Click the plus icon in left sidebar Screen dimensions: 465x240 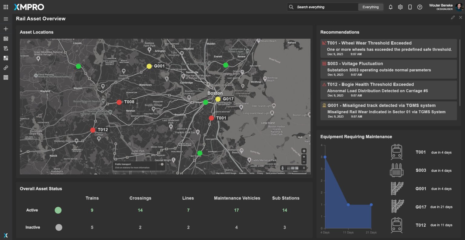(6, 29)
